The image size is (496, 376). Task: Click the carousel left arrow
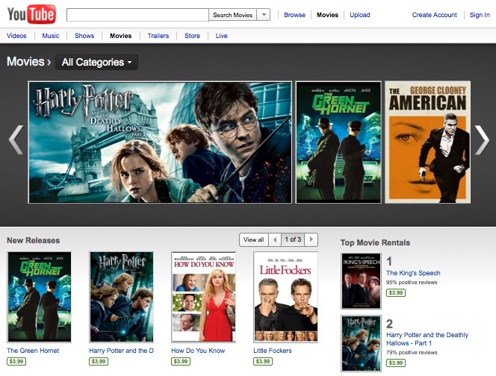click(16, 141)
